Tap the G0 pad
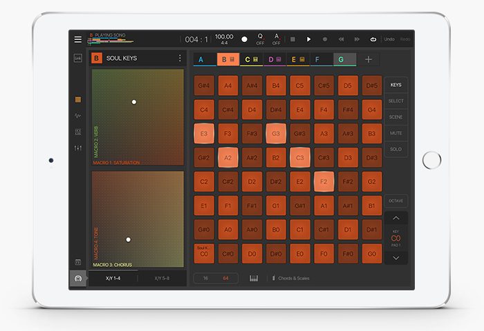 pos(372,254)
